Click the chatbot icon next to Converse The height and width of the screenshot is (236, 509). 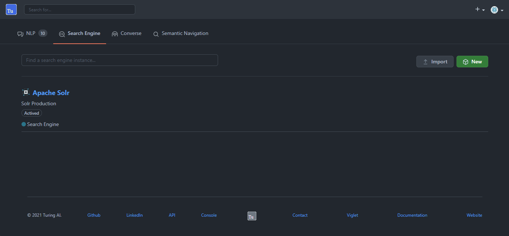click(115, 34)
